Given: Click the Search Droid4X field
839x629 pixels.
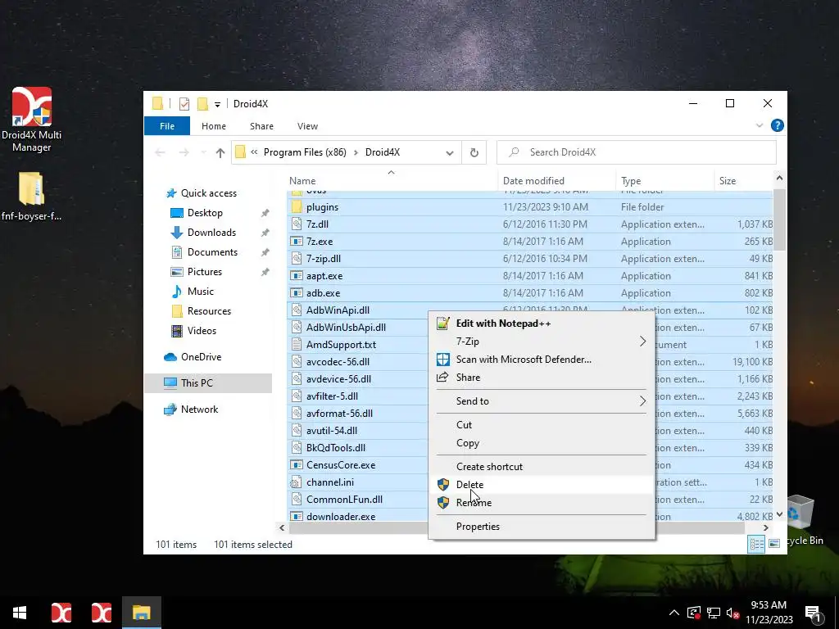Looking at the screenshot, I should pos(636,152).
